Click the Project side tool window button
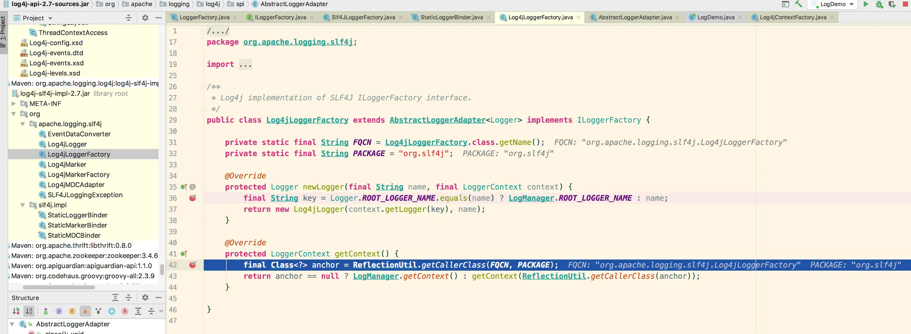Viewport: 911px width, 334px height. 3,32
